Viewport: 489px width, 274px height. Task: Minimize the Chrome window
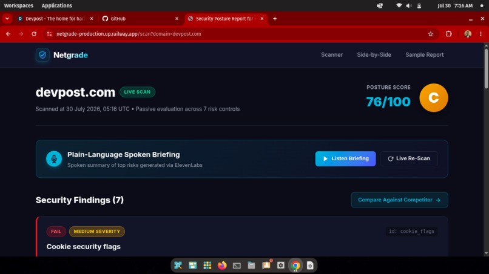[x=471, y=19]
